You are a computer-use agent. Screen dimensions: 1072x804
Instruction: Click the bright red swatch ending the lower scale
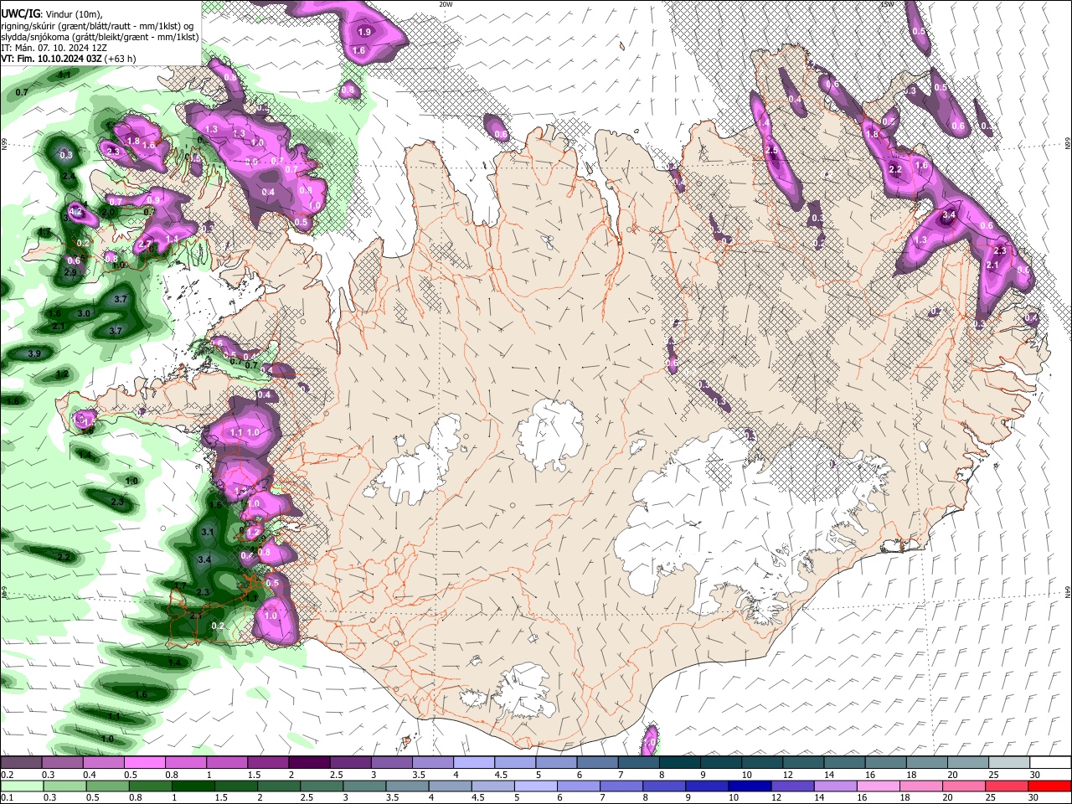1049,786
